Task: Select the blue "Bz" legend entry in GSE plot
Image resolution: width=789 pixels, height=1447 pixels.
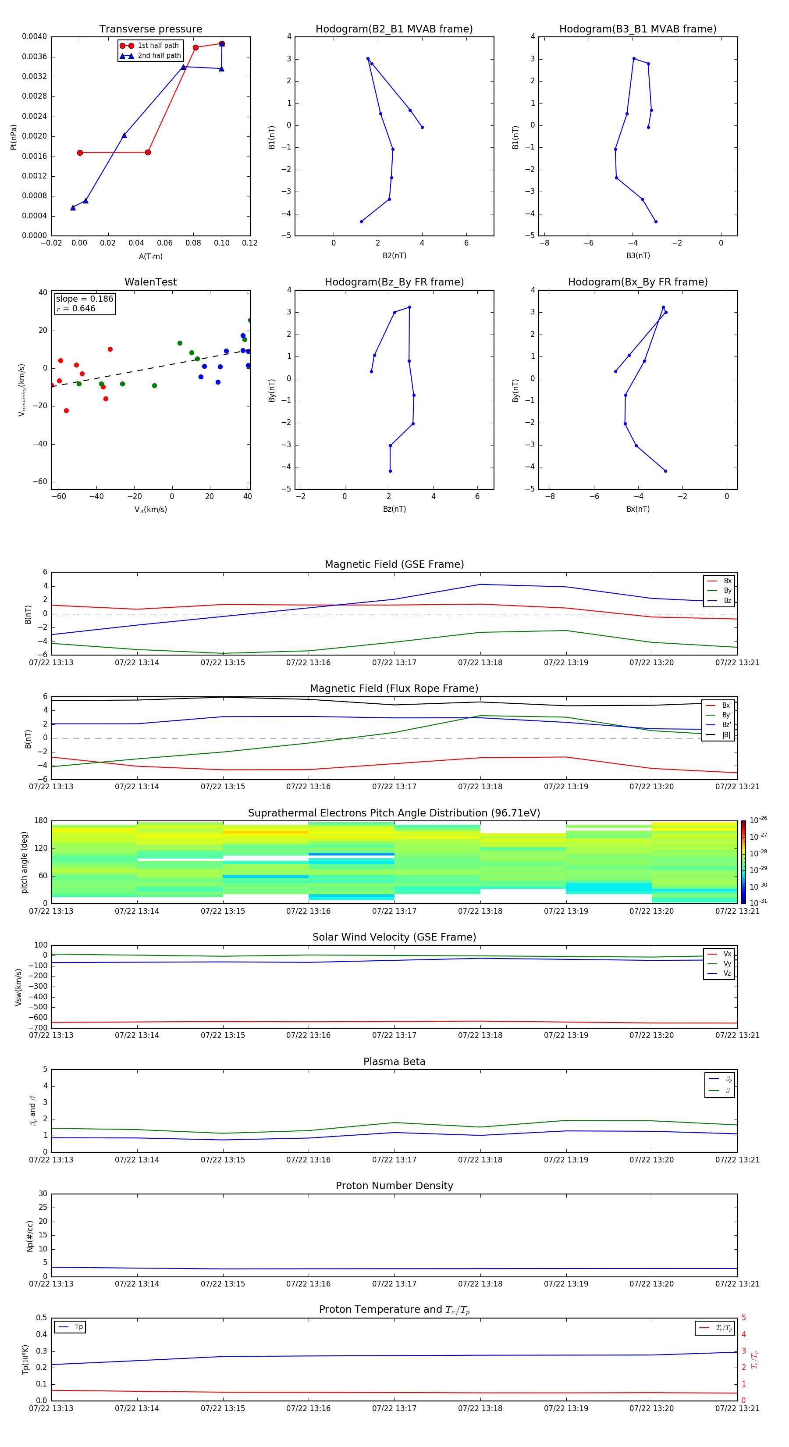Action: pos(719,600)
